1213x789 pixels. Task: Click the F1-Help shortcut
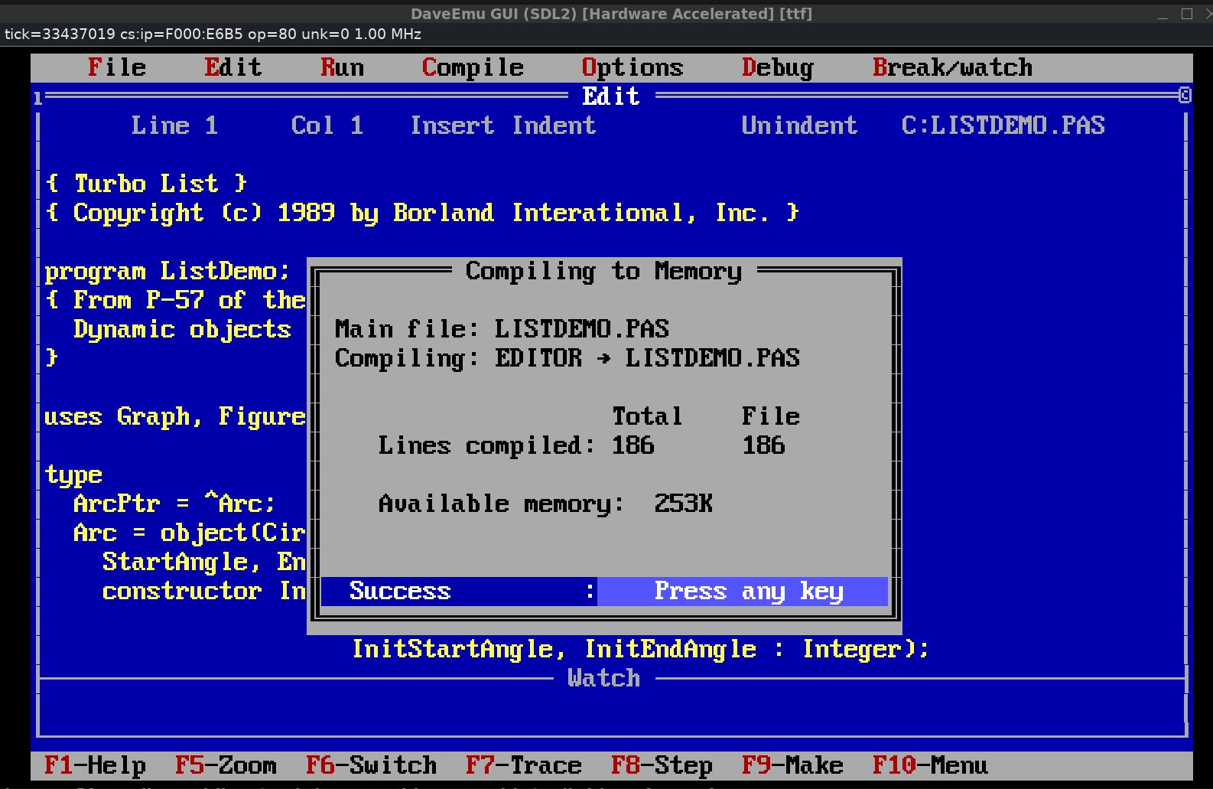pyautogui.click(x=95, y=765)
